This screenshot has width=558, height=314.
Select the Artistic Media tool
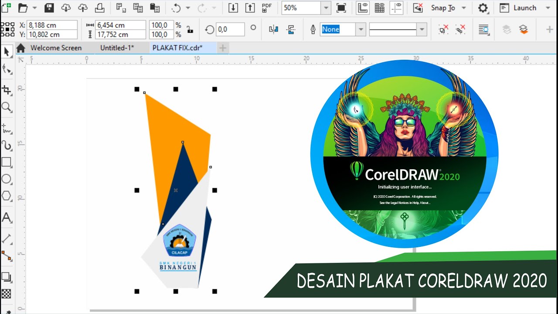coord(7,145)
